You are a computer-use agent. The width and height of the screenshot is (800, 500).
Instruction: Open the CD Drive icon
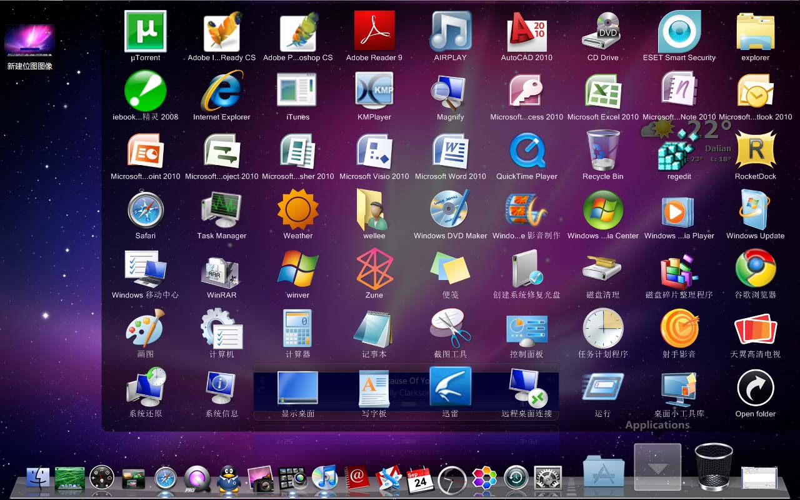pyautogui.click(x=603, y=31)
